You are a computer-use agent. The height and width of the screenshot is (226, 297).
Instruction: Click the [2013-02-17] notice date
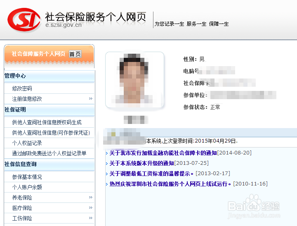tap(213, 173)
